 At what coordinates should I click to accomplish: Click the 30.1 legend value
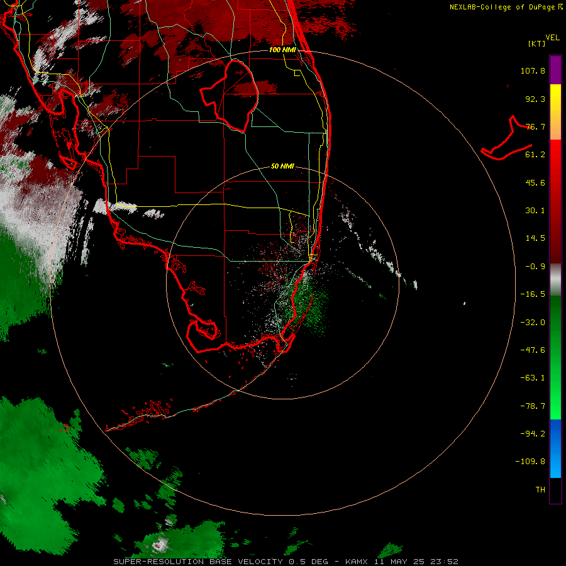(x=535, y=211)
